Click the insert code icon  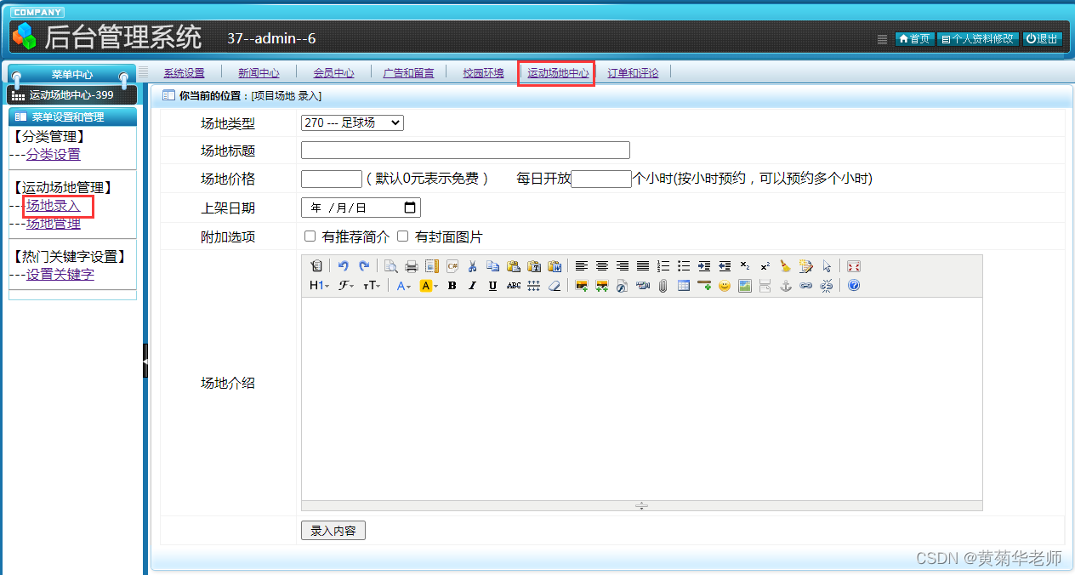tap(452, 266)
